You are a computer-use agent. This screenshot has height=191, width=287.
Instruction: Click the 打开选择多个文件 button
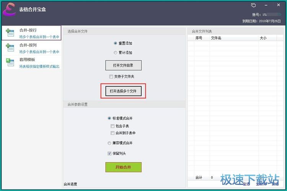click(123, 91)
